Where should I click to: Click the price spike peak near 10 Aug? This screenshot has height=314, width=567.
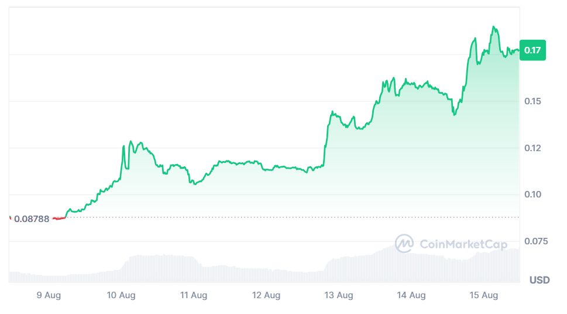click(x=130, y=141)
